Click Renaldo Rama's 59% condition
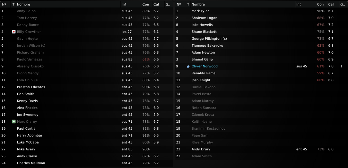This screenshot has width=348, height=168. [321, 73]
